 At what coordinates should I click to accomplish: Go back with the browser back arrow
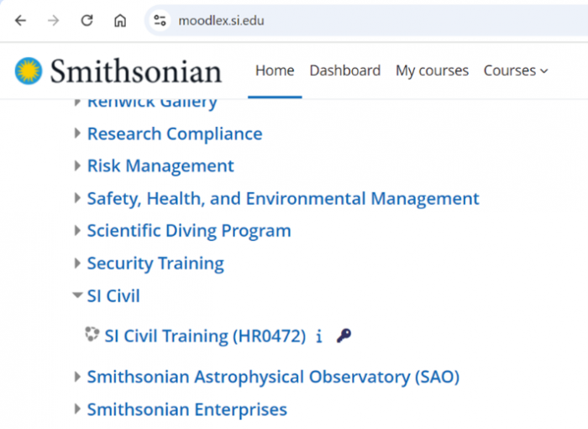(21, 21)
